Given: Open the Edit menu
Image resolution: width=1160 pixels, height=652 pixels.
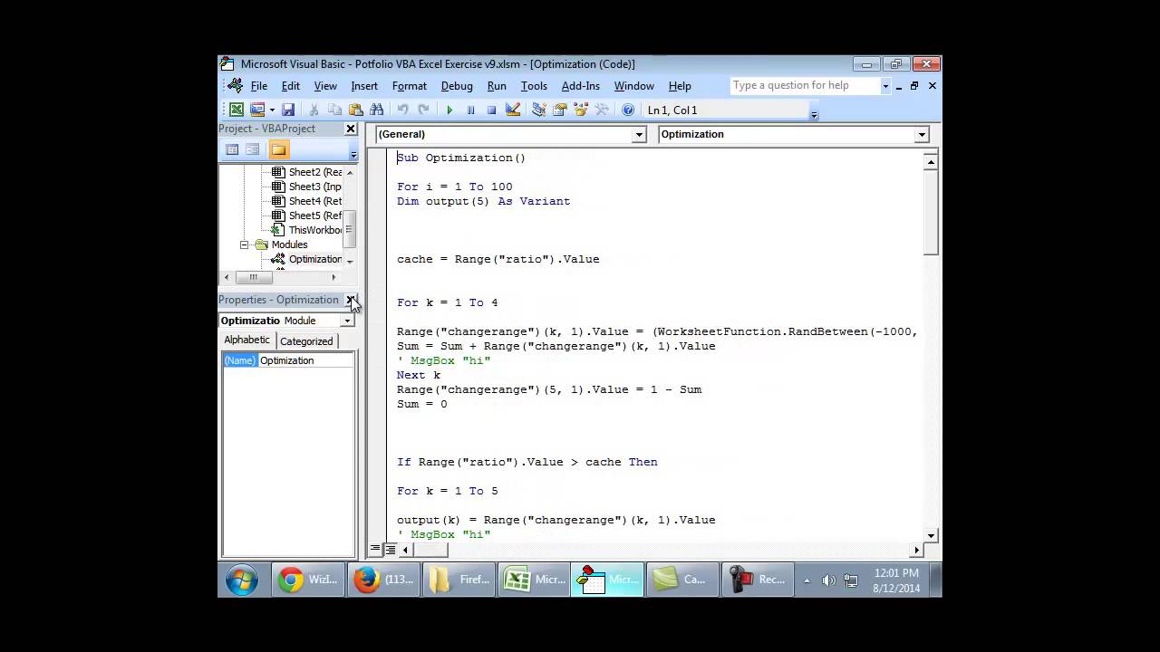Looking at the screenshot, I should 290,86.
